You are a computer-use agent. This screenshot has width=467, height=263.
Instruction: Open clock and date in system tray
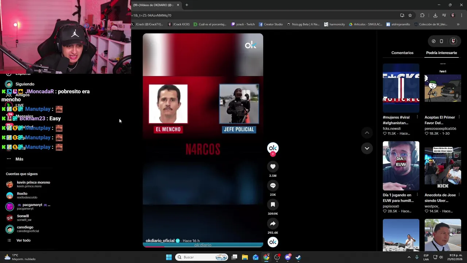(456, 257)
